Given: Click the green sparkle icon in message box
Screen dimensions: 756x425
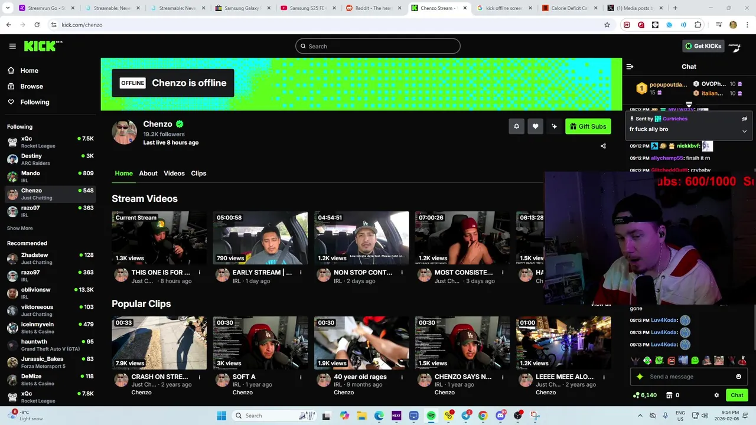Looking at the screenshot, I should [x=640, y=377].
